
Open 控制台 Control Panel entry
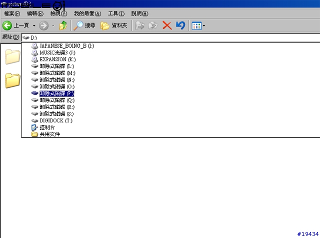[x=47, y=127]
